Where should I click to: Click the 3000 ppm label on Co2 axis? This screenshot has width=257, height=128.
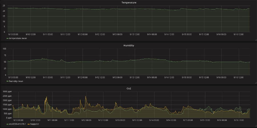coord(7,92)
